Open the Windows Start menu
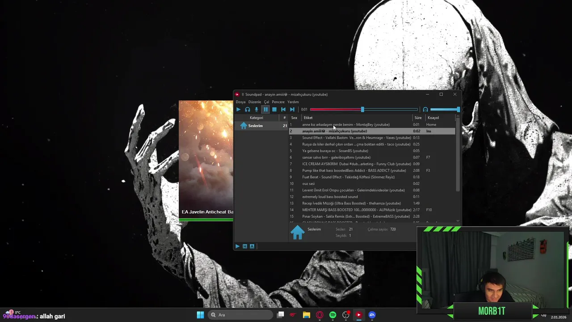 (200, 315)
